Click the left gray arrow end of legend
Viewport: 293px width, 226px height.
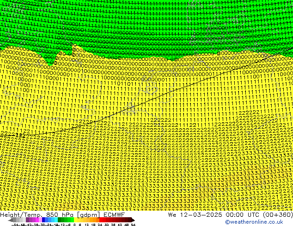click(x=10, y=220)
